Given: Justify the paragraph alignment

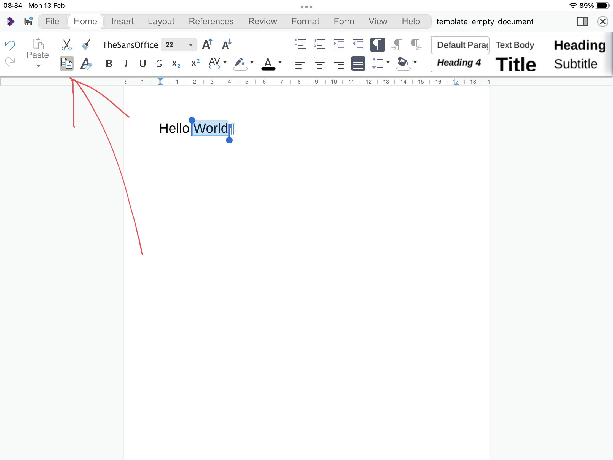Looking at the screenshot, I should click(x=358, y=63).
